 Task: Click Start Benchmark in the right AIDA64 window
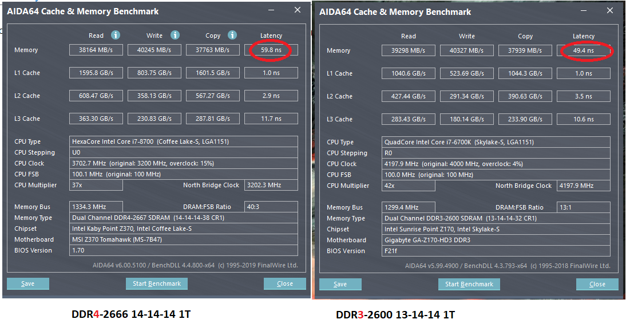469,284
